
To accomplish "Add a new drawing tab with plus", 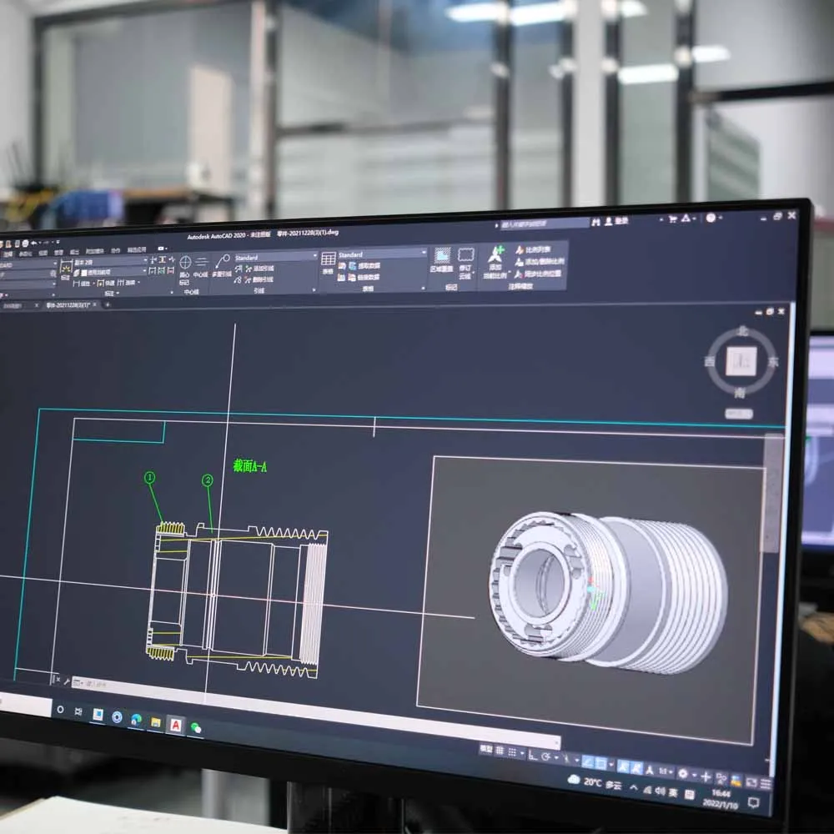I will pyautogui.click(x=108, y=304).
